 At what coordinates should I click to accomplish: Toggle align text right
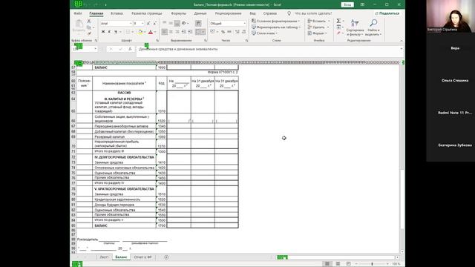[177, 32]
